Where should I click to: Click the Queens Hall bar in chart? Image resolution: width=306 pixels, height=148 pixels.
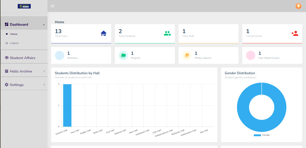(67, 105)
